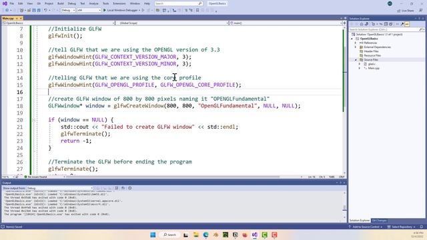The height and width of the screenshot is (240, 427).
Task: Click Start Without Debugging hollow play icon
Action: point(143,11)
